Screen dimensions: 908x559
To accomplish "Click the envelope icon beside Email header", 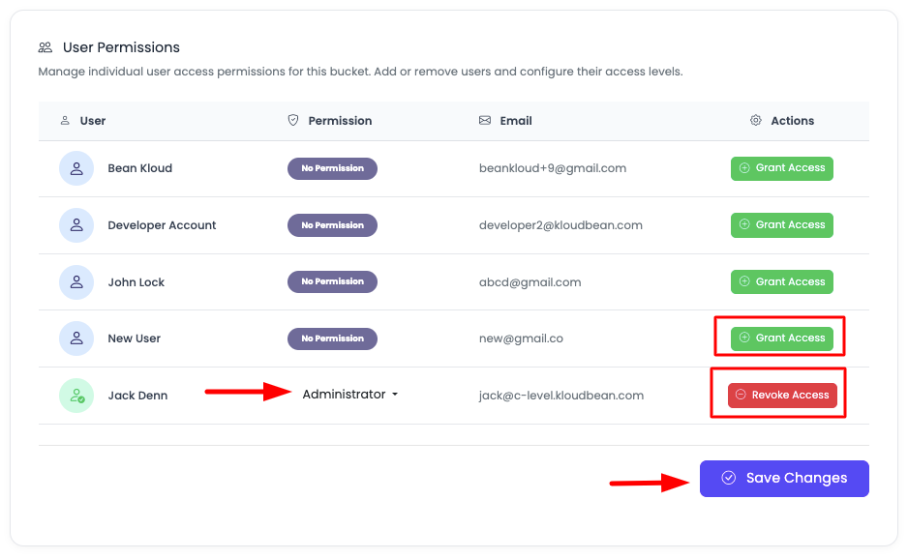I will click(485, 121).
